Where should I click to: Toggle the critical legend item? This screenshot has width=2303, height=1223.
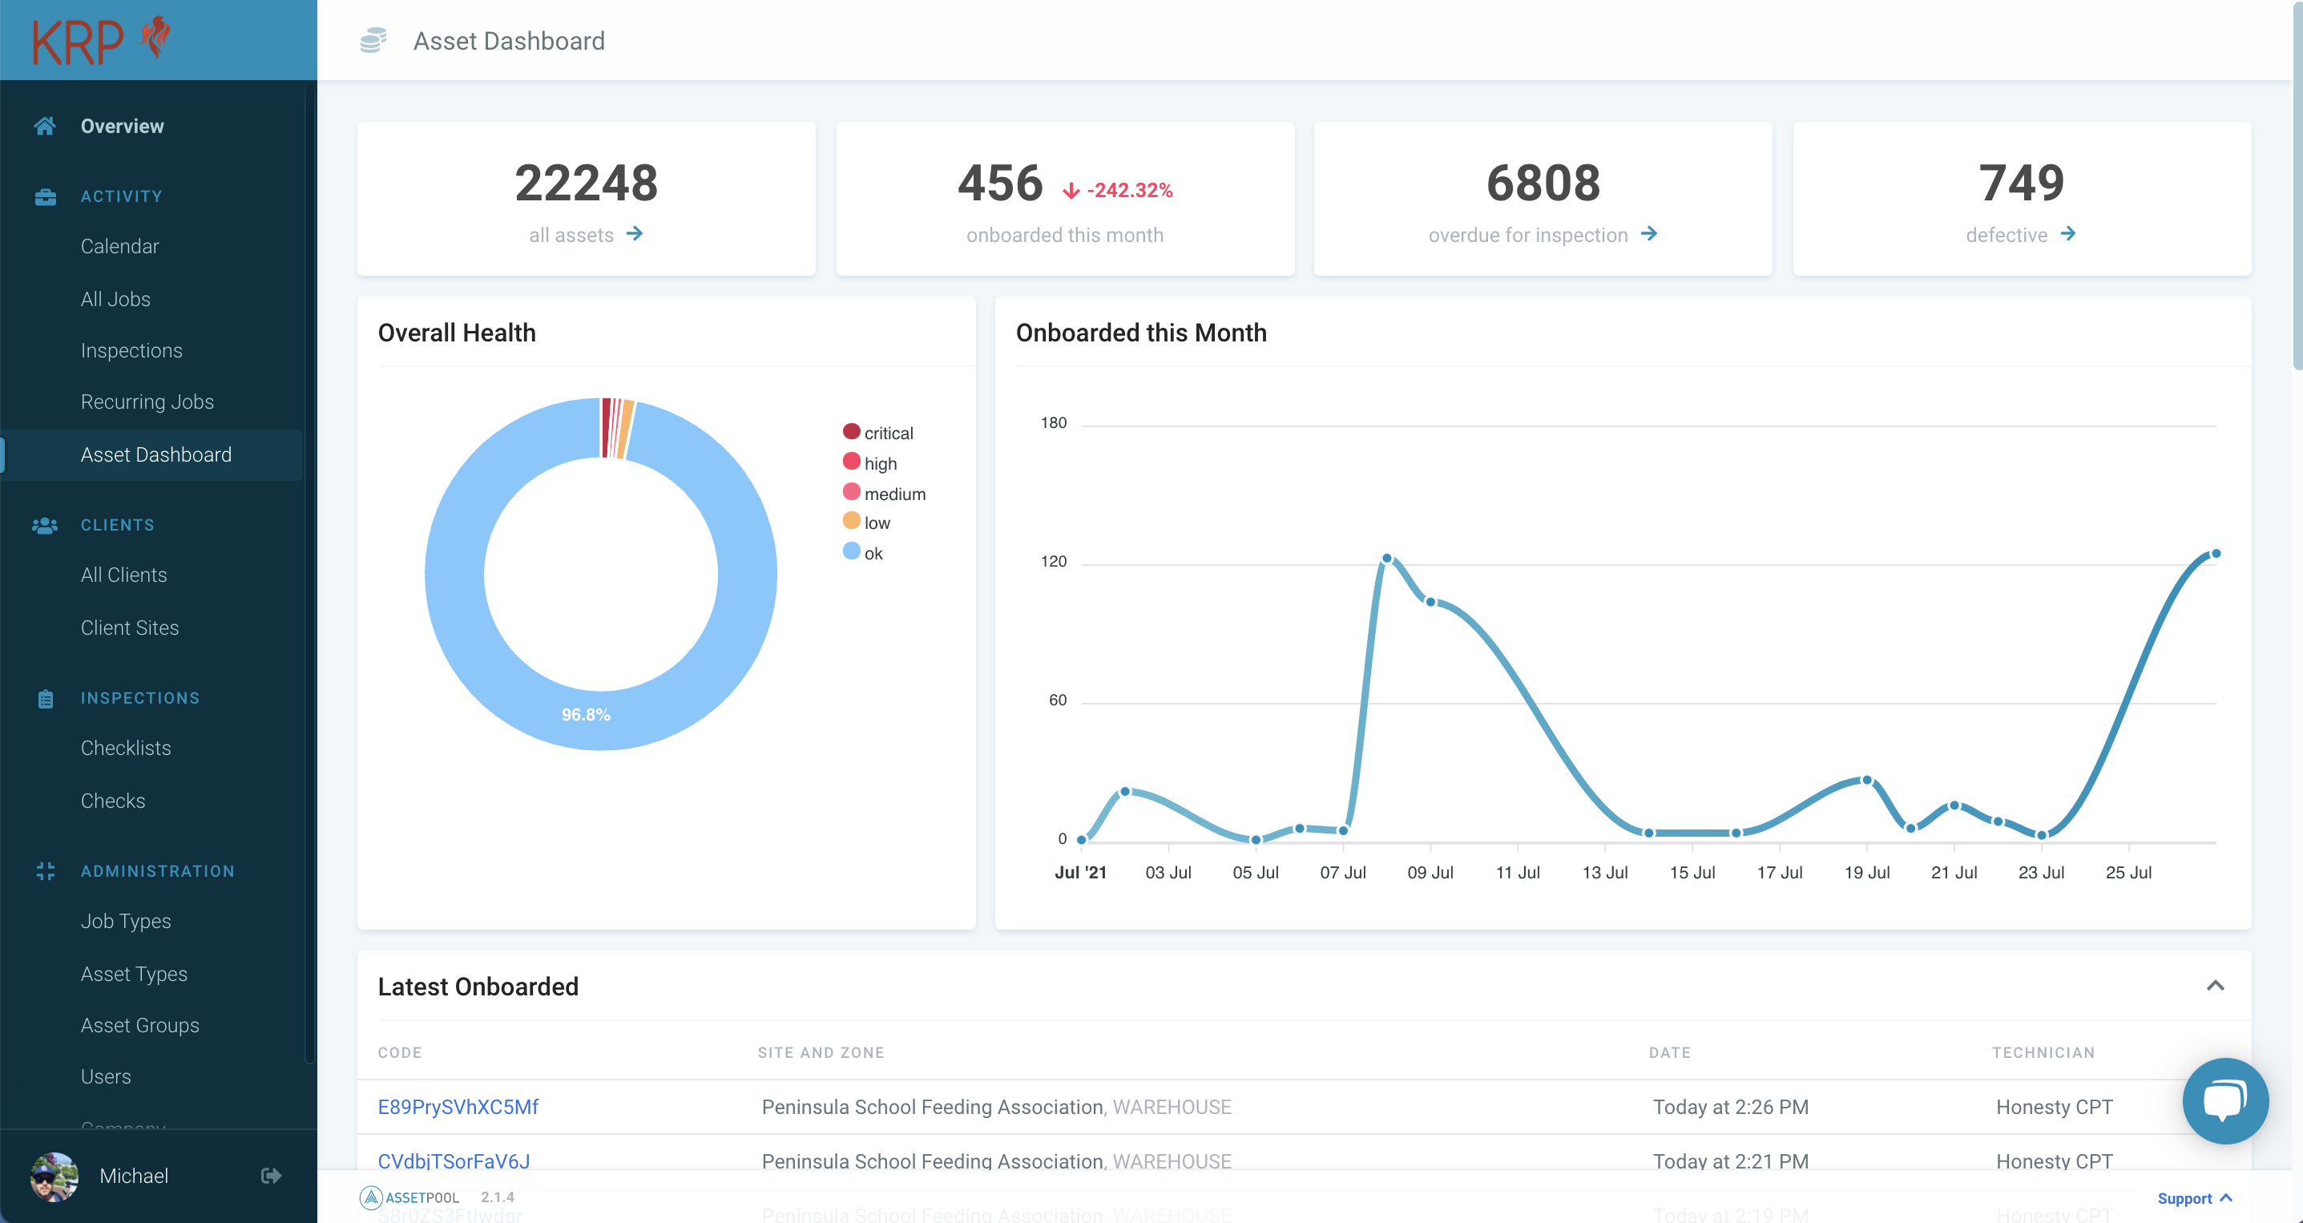point(878,433)
